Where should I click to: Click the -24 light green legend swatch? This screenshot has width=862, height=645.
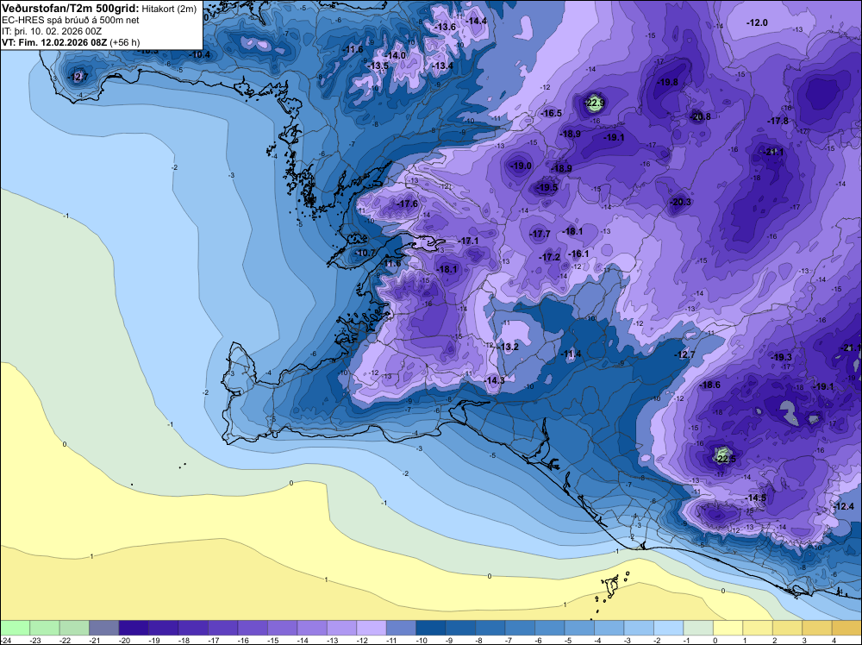[15, 628]
